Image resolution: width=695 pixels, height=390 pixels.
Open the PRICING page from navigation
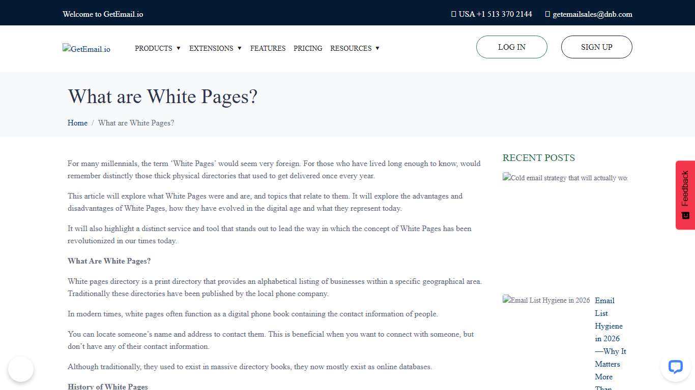(x=308, y=48)
